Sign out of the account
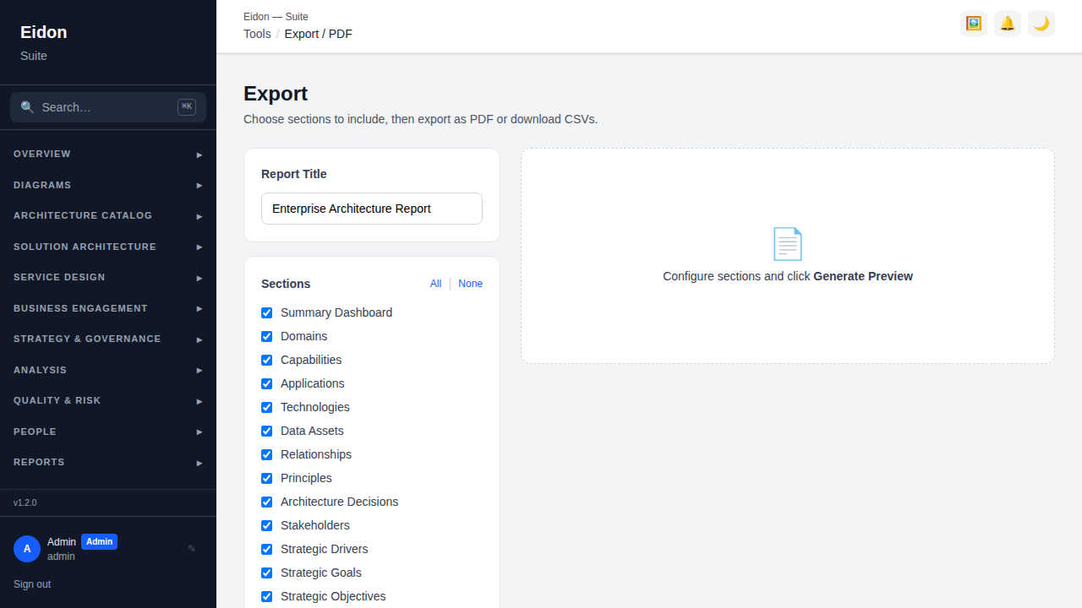This screenshot has height=608, width=1082. point(32,584)
